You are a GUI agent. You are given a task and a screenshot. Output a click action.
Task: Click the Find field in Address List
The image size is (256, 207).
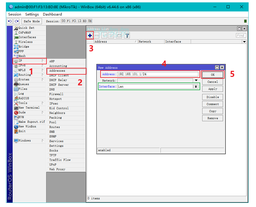pos(241,36)
